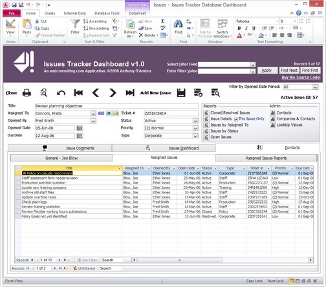Click the Title input field

[116, 106]
